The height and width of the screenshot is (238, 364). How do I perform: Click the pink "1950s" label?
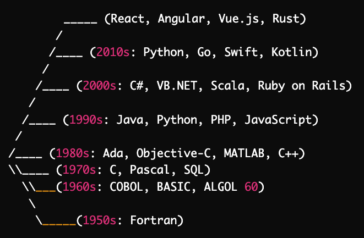(x=99, y=220)
